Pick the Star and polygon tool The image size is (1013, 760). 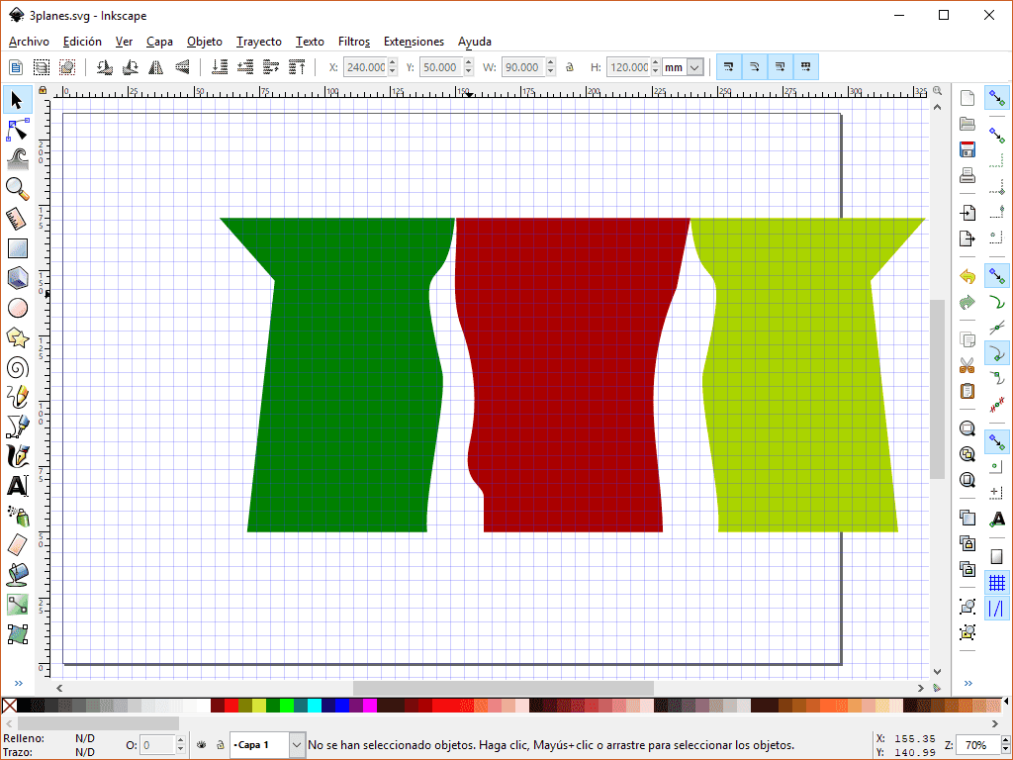coord(17,337)
